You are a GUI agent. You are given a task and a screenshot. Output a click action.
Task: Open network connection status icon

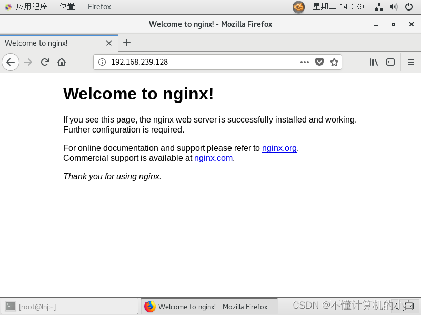click(379, 7)
